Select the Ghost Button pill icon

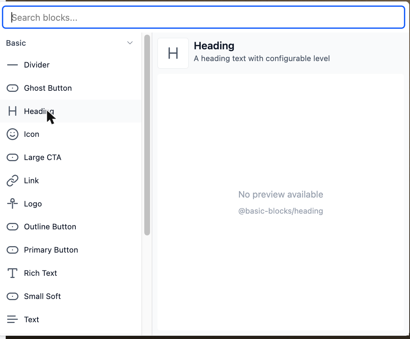tap(12, 88)
